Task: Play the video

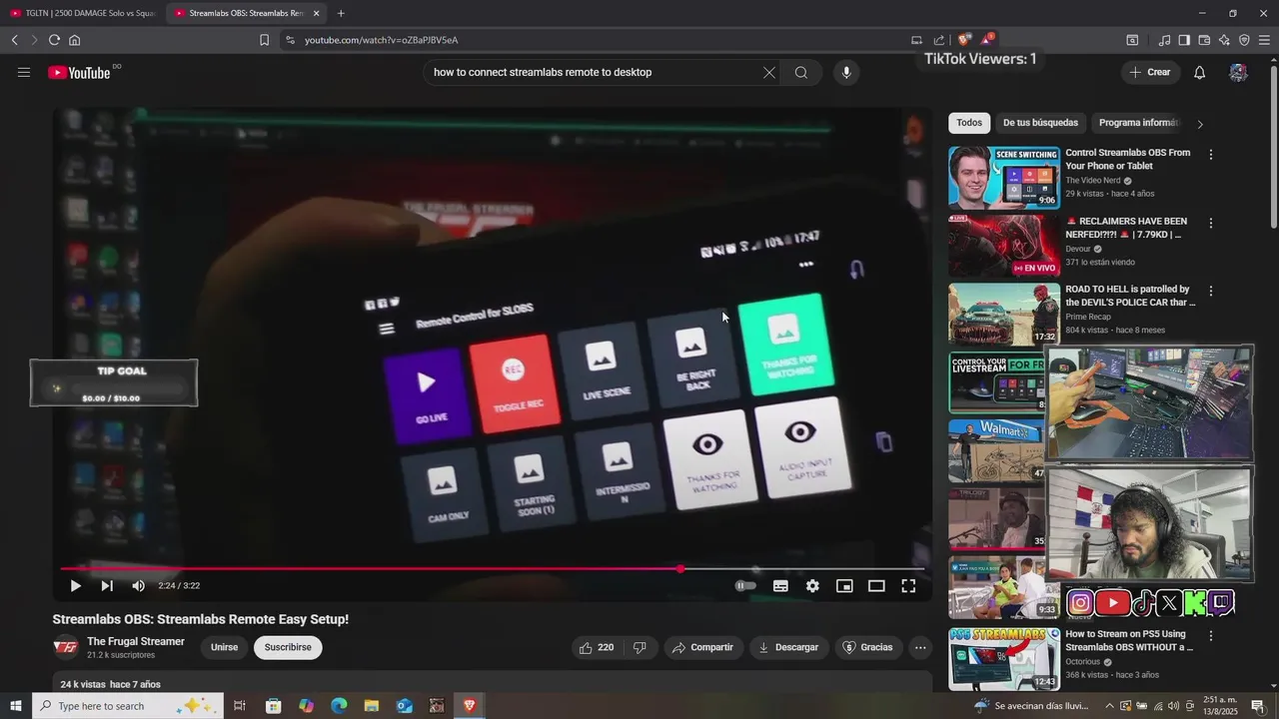Action: click(75, 586)
